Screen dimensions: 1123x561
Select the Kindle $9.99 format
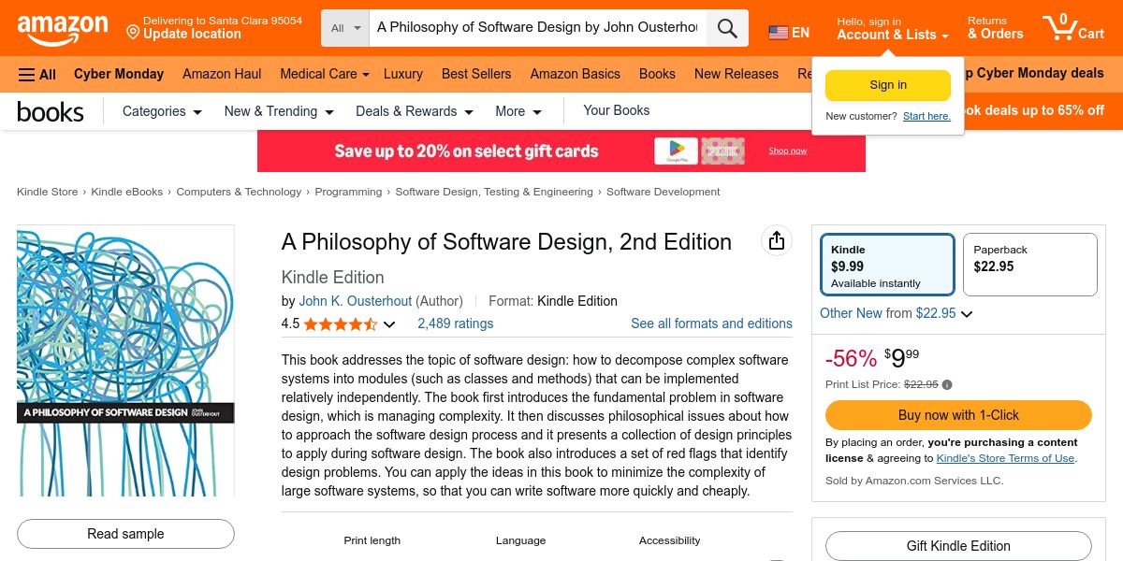[888, 265]
